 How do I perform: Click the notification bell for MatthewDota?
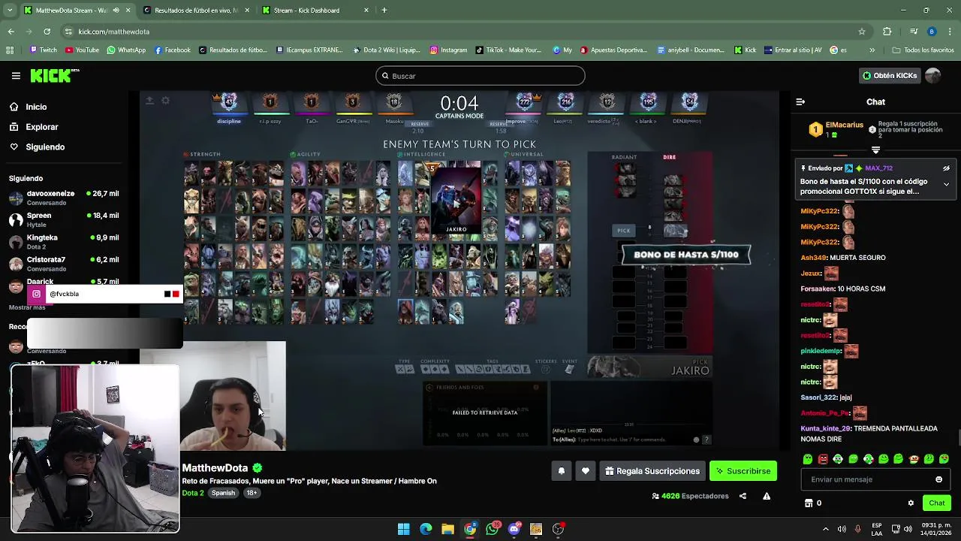[x=561, y=471]
